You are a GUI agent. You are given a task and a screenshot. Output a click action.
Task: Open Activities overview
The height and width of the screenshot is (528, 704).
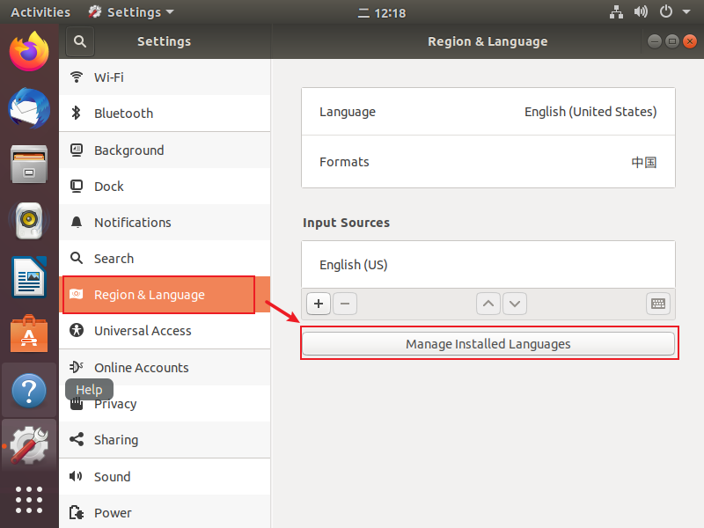40,12
